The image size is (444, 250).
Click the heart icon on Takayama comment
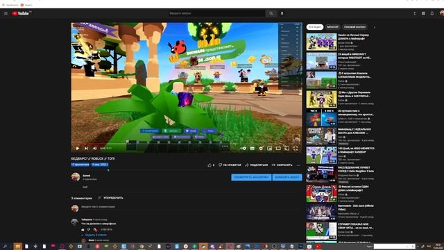pos(96,230)
